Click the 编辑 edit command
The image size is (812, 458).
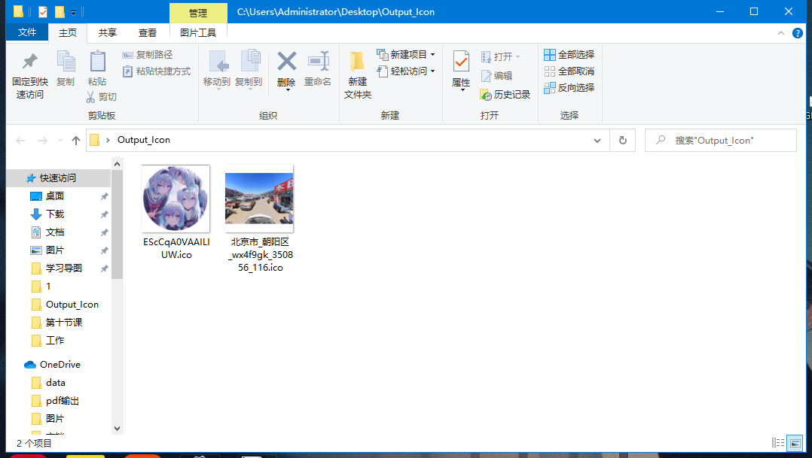coord(496,75)
